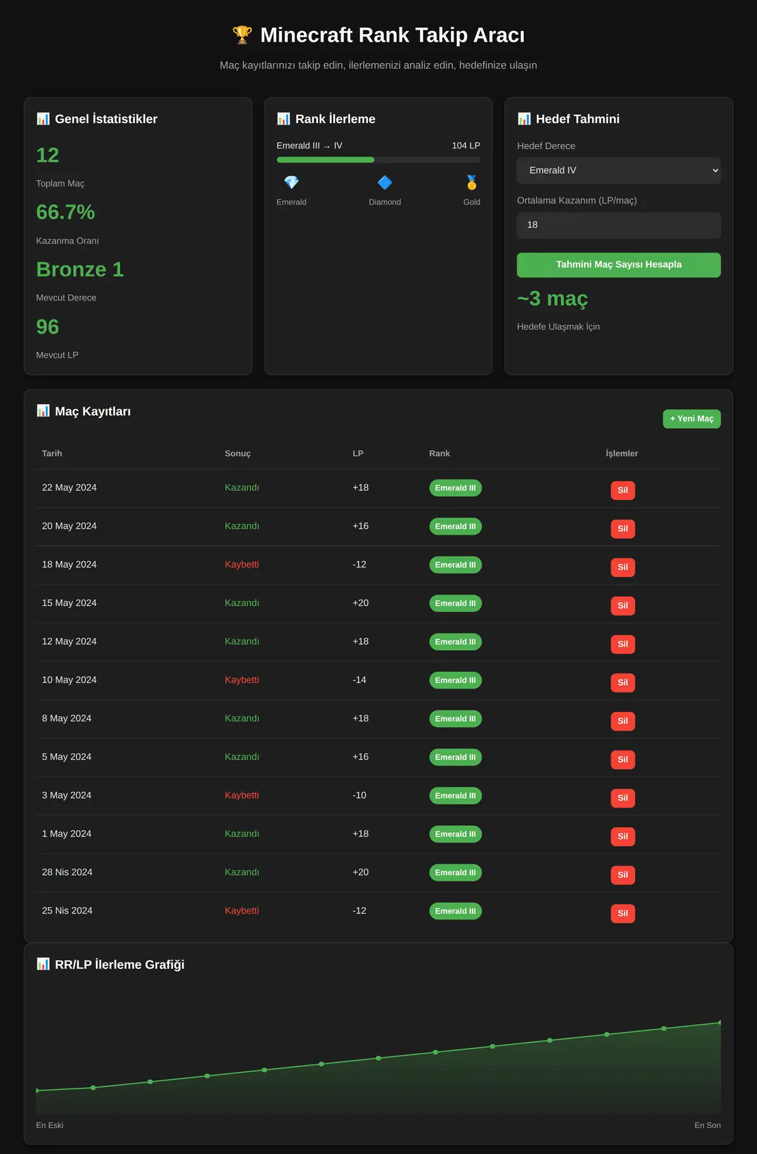Click the trophy icon in the title
The image size is (757, 1154).
coord(242,35)
